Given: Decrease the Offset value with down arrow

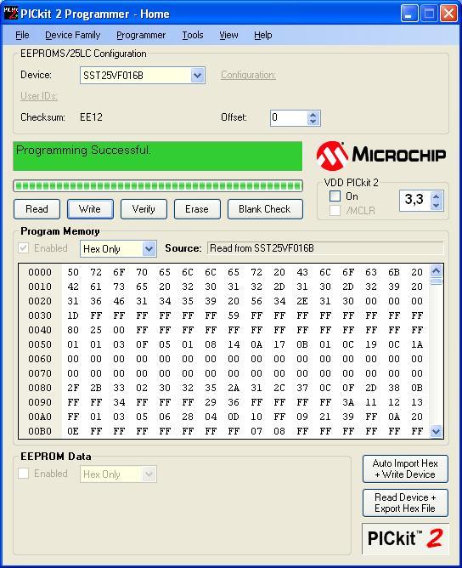Looking at the screenshot, I should click(313, 122).
